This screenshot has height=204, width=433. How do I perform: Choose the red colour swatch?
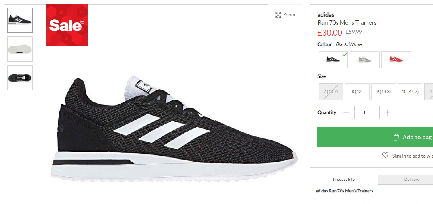pos(396,60)
